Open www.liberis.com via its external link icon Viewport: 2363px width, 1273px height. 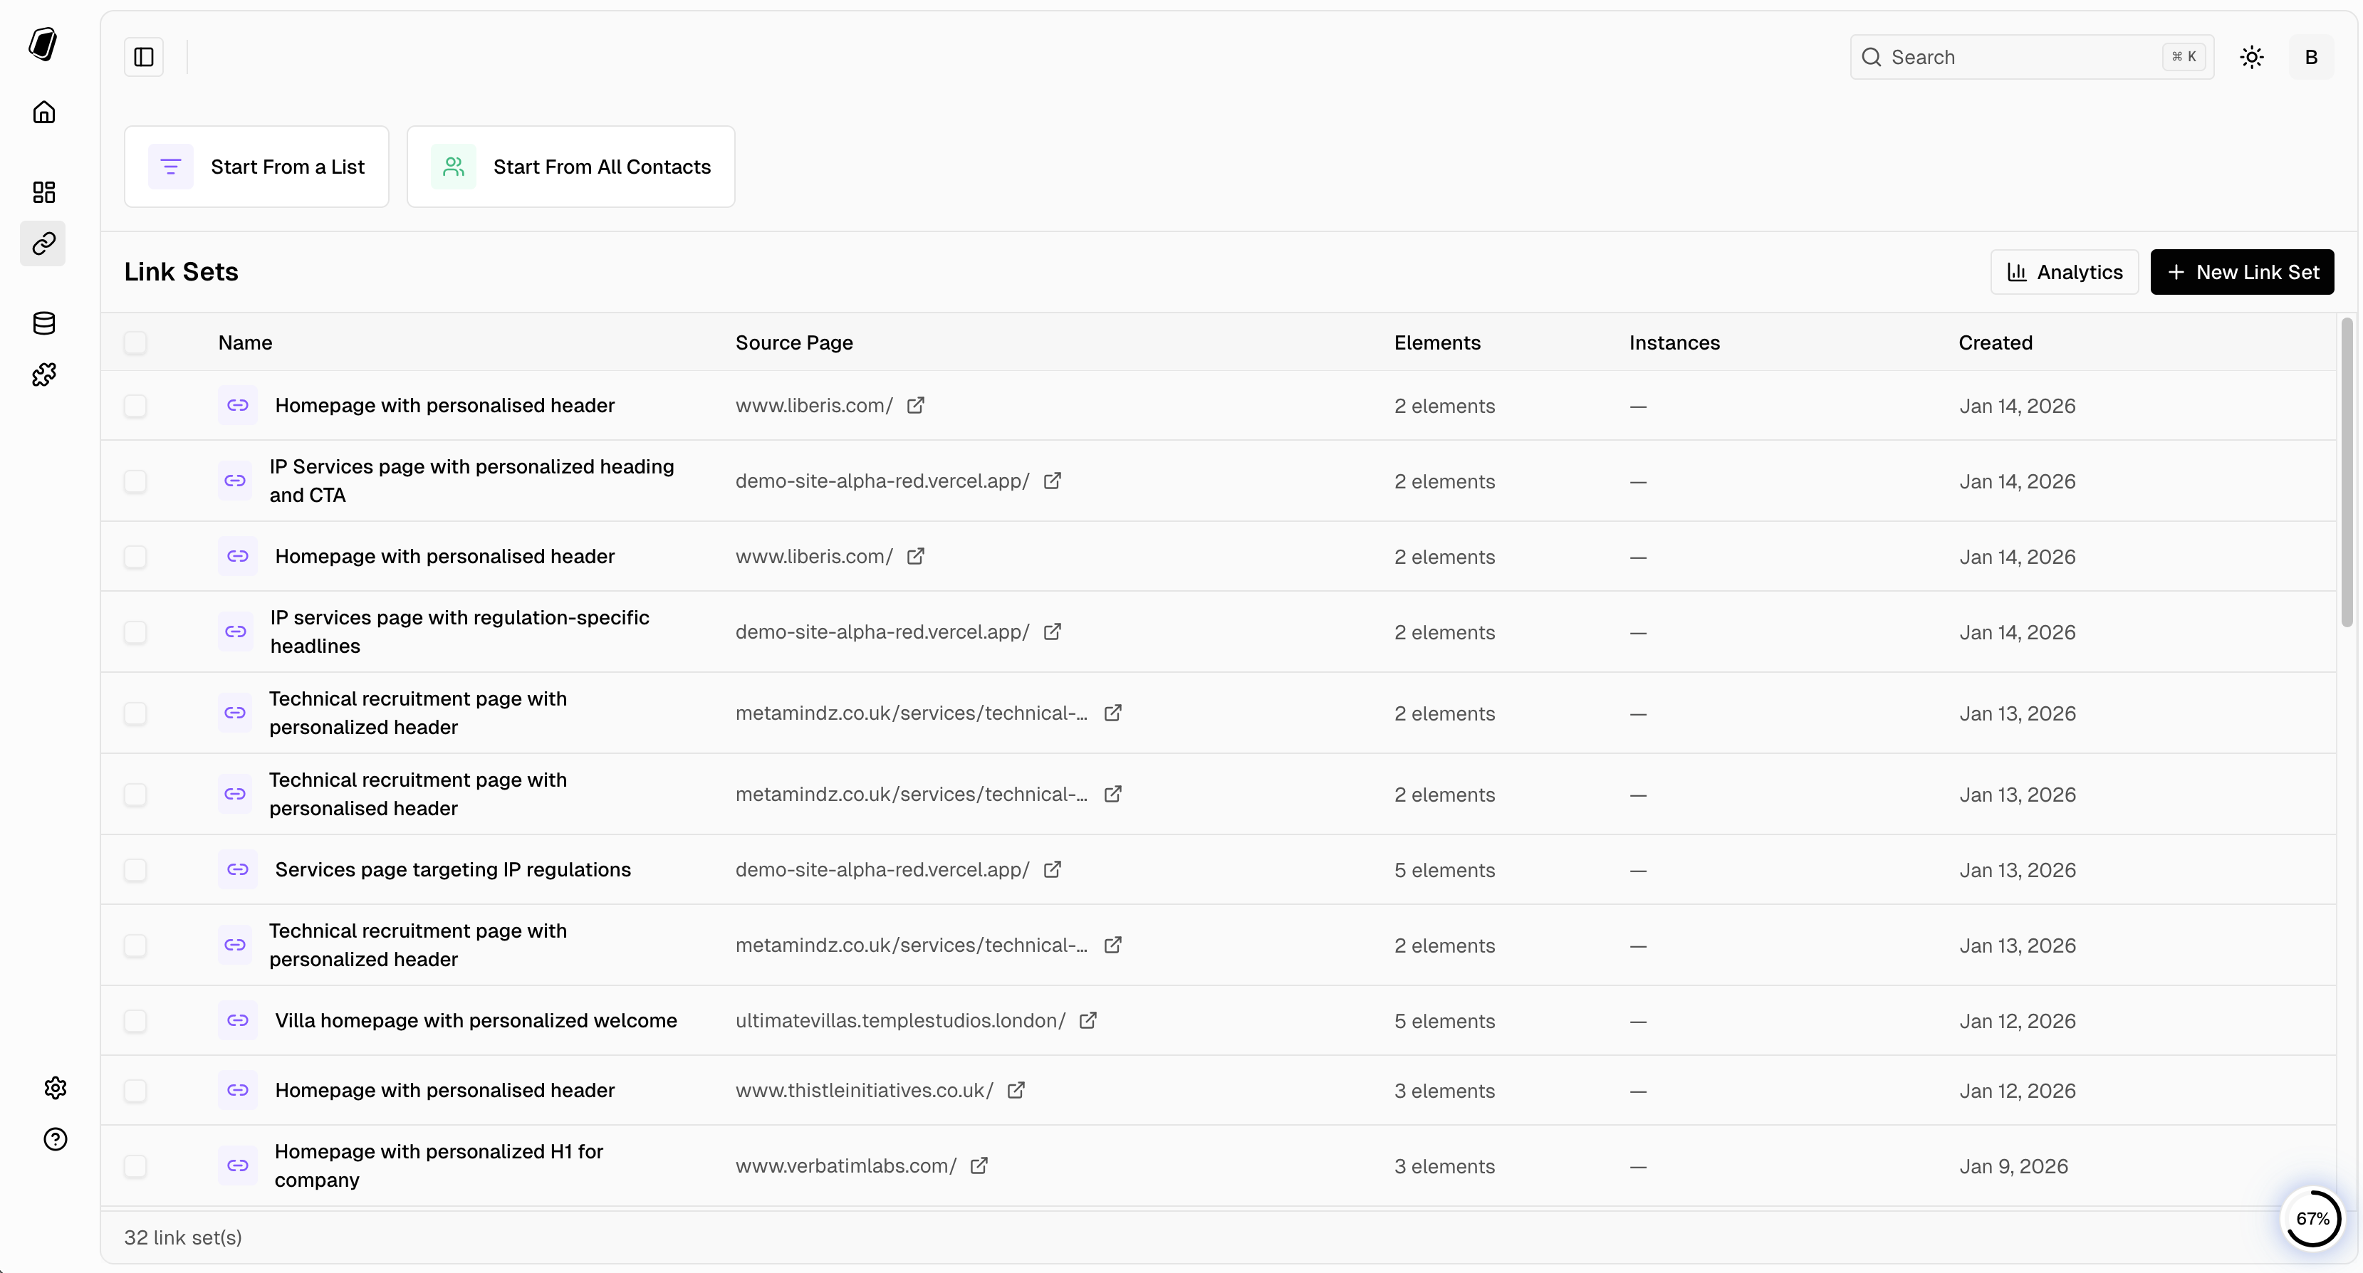pyautogui.click(x=917, y=405)
